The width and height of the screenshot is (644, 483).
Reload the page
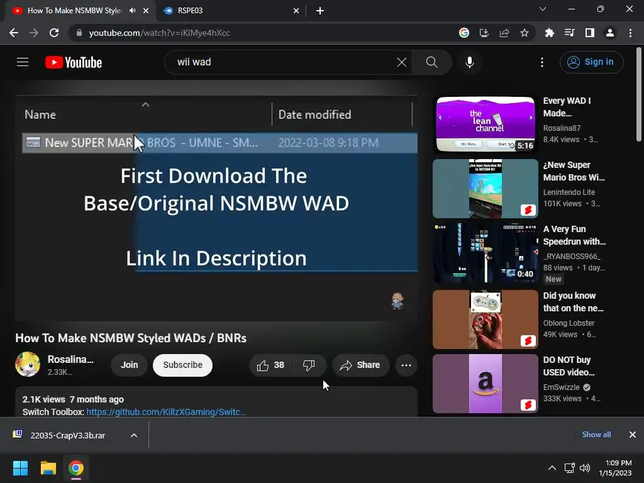pos(54,33)
